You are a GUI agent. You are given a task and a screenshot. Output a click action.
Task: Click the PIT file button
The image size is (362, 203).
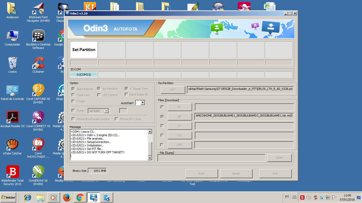[x=173, y=90]
